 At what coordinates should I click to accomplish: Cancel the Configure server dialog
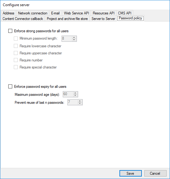tap(155, 173)
